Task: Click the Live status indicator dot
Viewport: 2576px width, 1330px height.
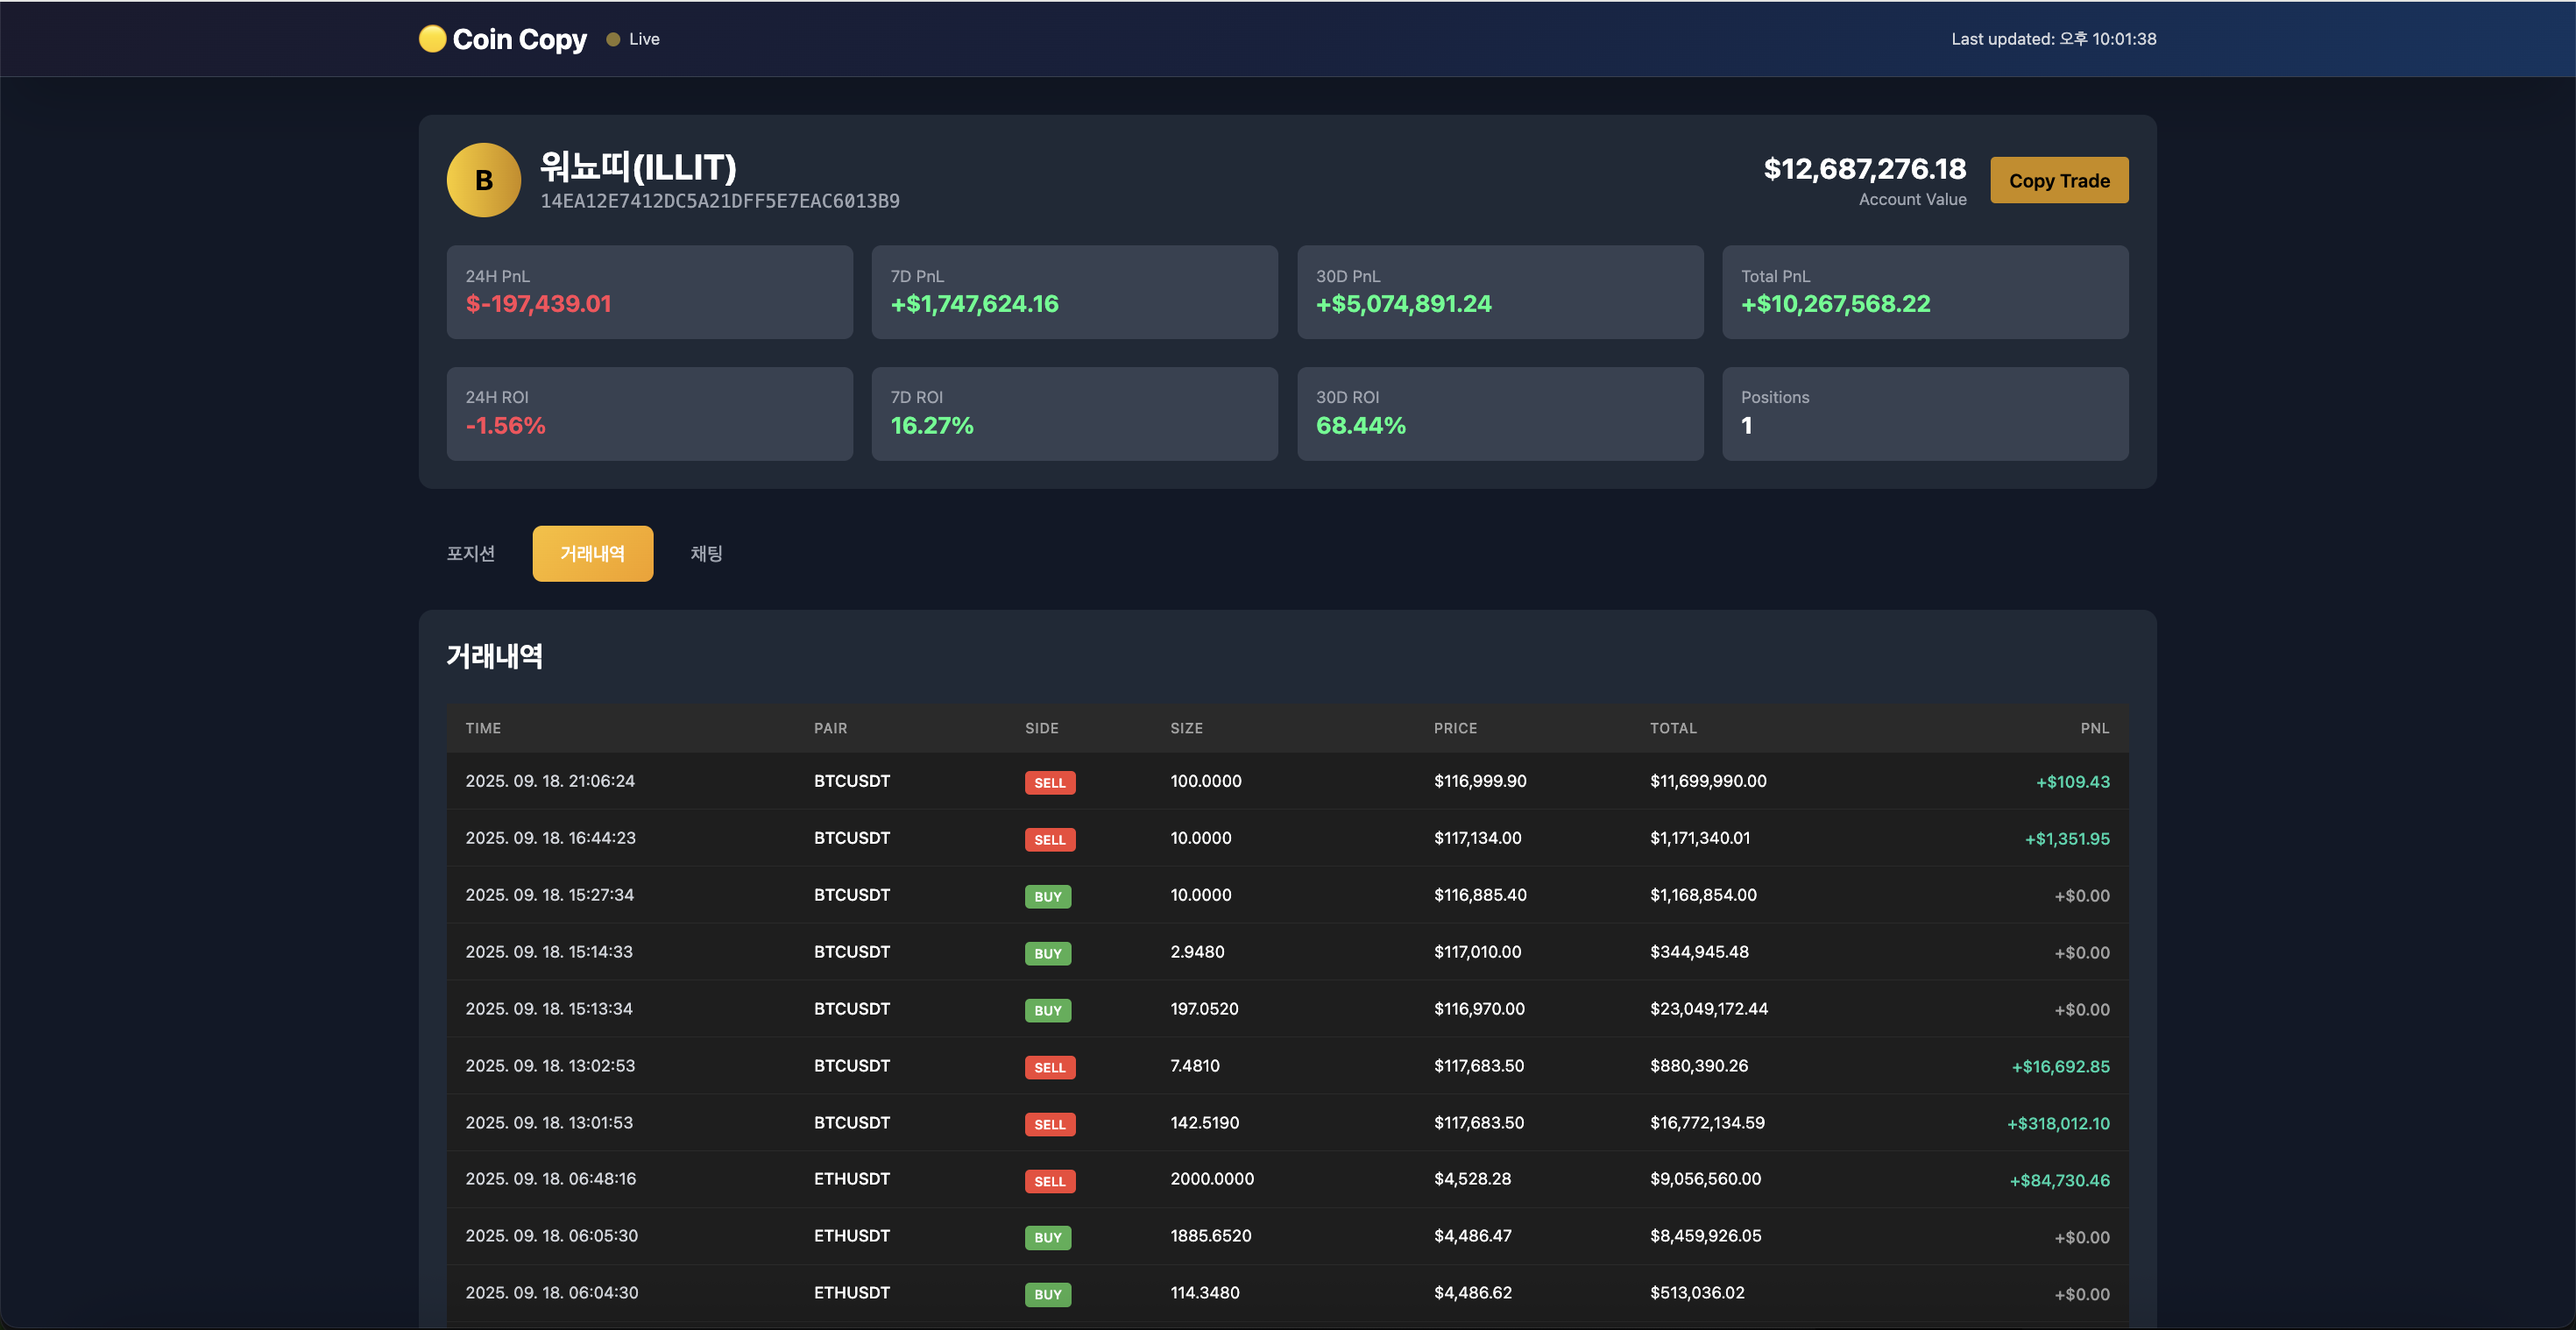Action: [x=613, y=40]
